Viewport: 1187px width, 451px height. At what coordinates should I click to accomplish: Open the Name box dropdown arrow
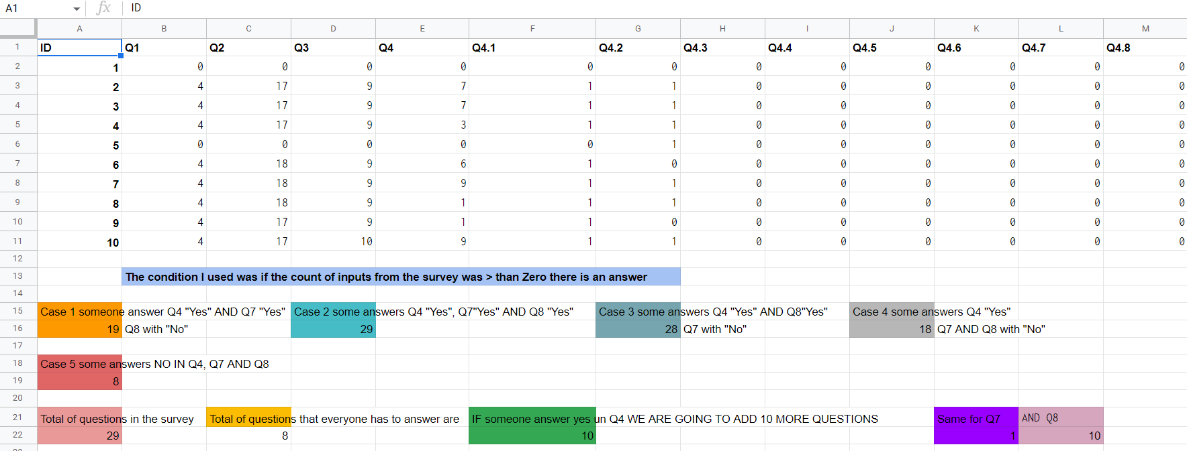77,9
